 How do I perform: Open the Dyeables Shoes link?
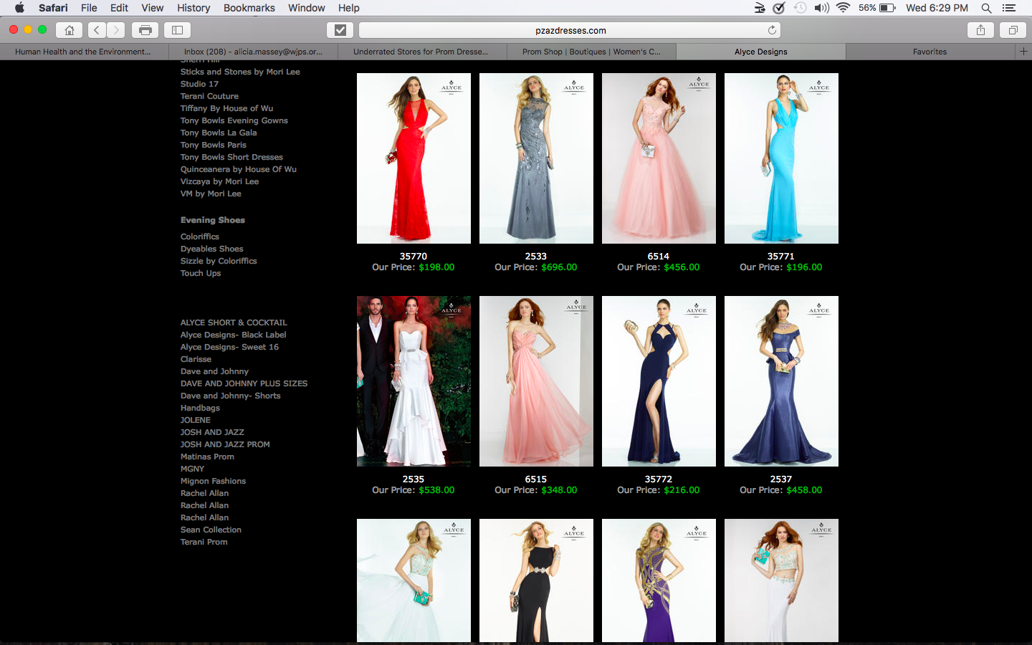click(212, 249)
